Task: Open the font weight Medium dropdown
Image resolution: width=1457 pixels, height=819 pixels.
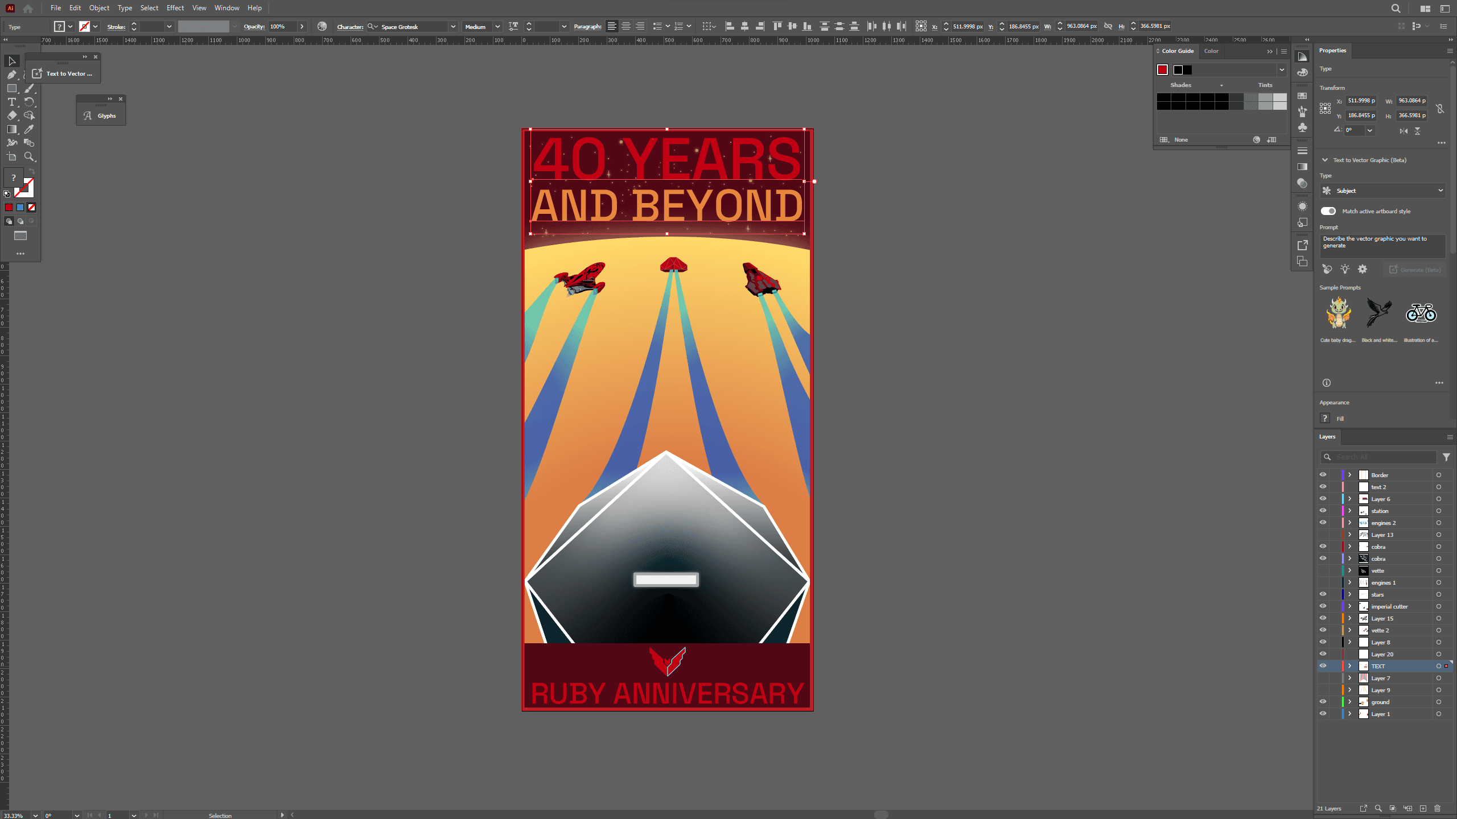Action: pos(497,27)
